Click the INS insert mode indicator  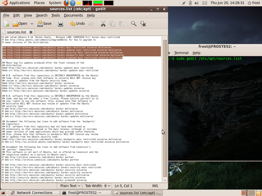pyautogui.click(x=155, y=186)
